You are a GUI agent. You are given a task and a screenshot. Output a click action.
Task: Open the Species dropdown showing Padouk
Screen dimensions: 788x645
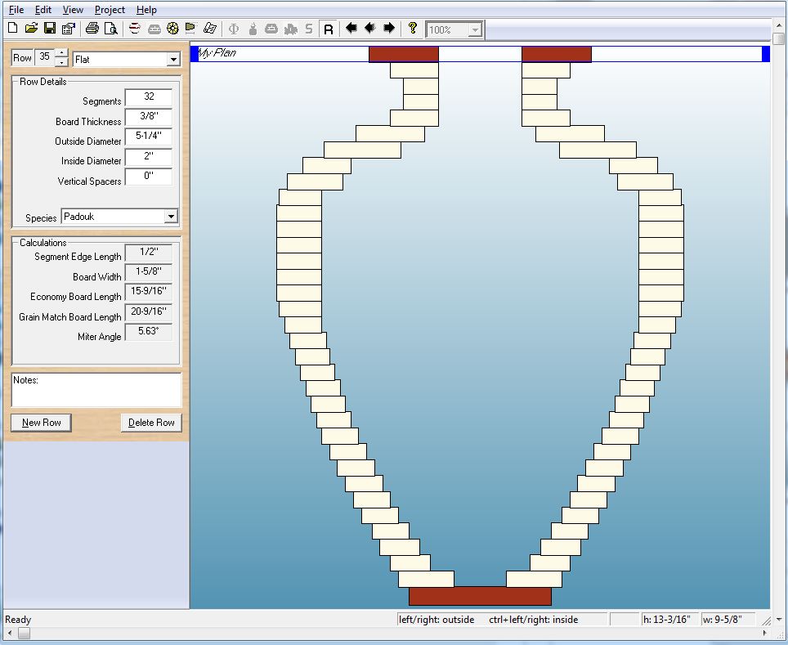[170, 217]
